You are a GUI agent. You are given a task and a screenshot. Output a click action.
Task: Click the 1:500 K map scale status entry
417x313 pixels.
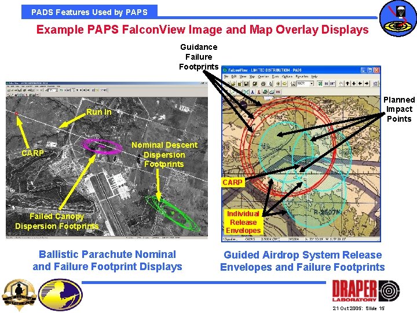pyautogui.click(x=270, y=239)
